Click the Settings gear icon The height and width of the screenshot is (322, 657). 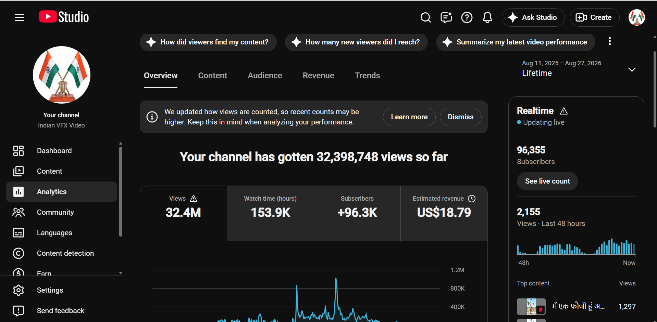click(18, 290)
